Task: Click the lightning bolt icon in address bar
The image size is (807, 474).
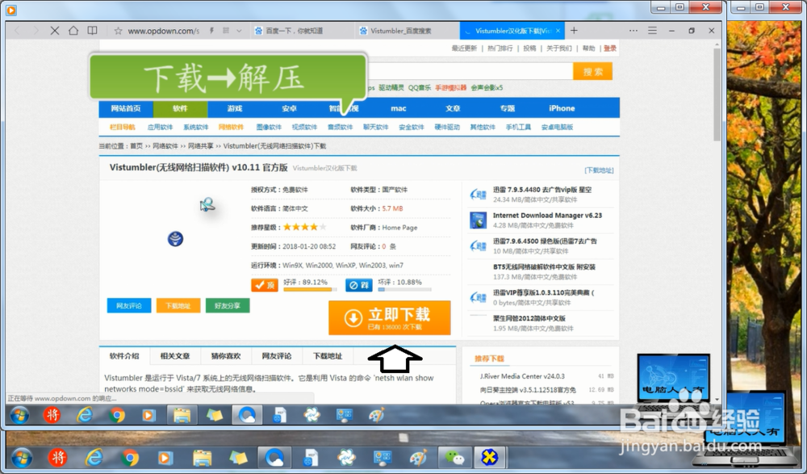Action: pyautogui.click(x=211, y=31)
